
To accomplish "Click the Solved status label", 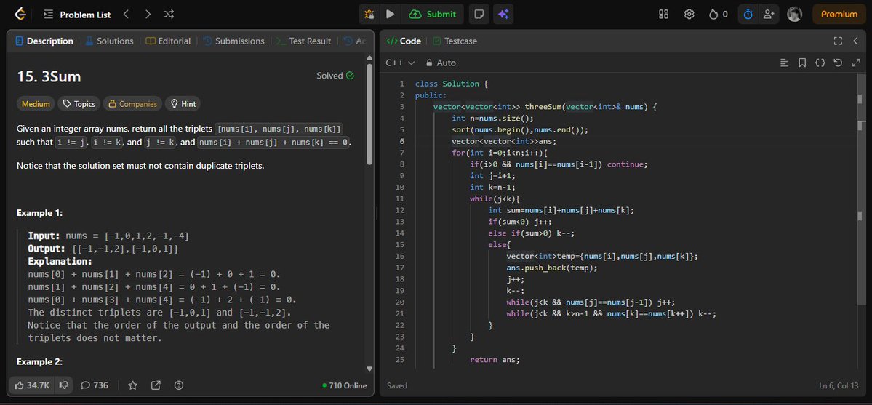I will pos(335,76).
